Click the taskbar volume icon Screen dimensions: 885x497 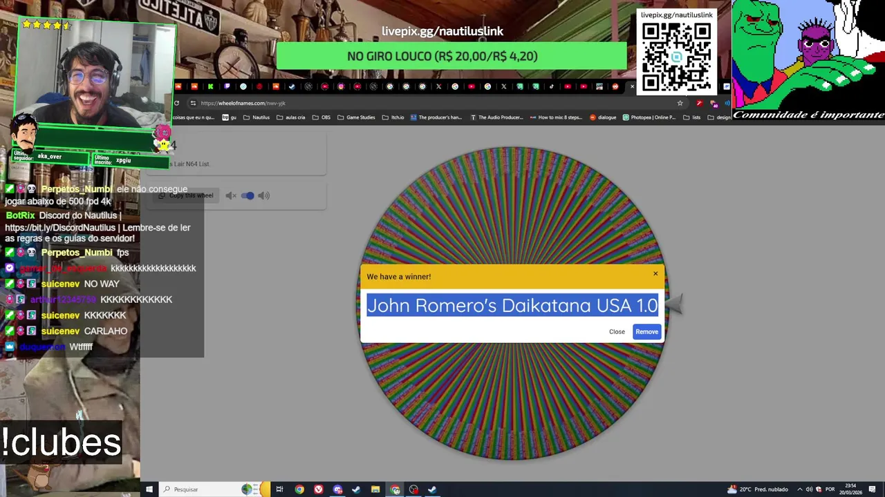coord(809,489)
